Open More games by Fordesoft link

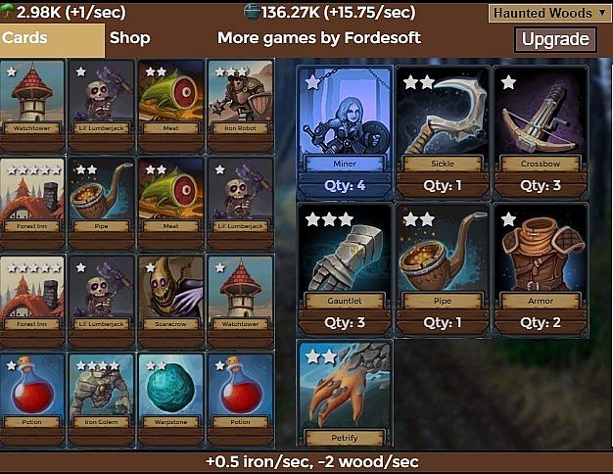click(318, 38)
